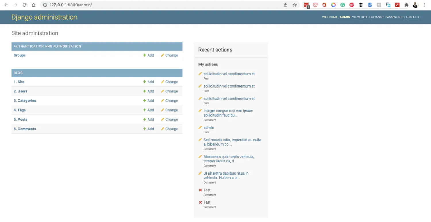Click the Grammarly extension icon

(x=343, y=5)
